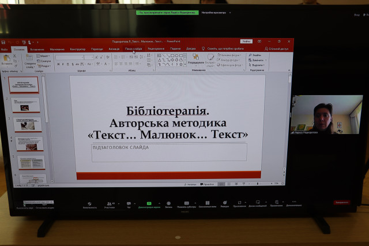Viewport: 369px width, 246px height.
Task: Open Zoom Chat (Чат) icon
Action: coord(129,203)
